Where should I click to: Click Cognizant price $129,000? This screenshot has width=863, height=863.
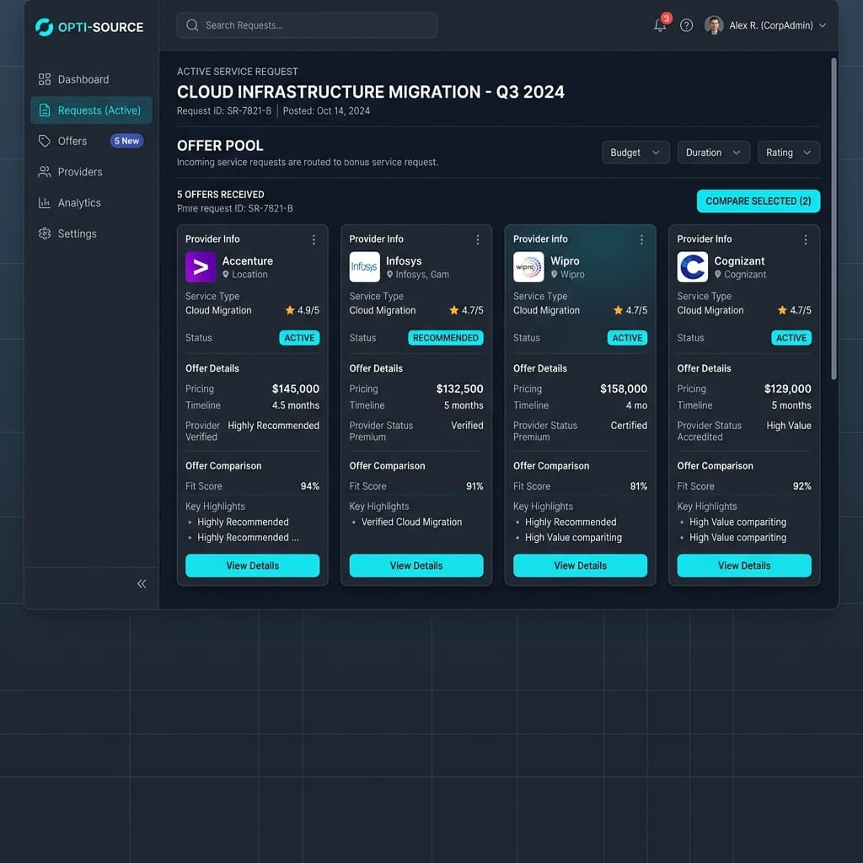click(788, 389)
